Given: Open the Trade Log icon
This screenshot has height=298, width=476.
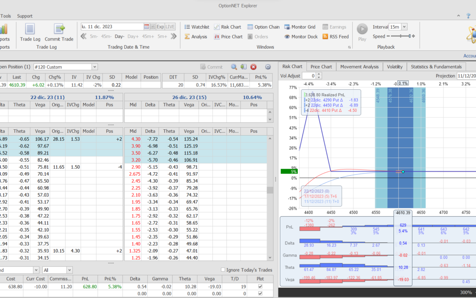Looking at the screenshot, I should (30, 30).
